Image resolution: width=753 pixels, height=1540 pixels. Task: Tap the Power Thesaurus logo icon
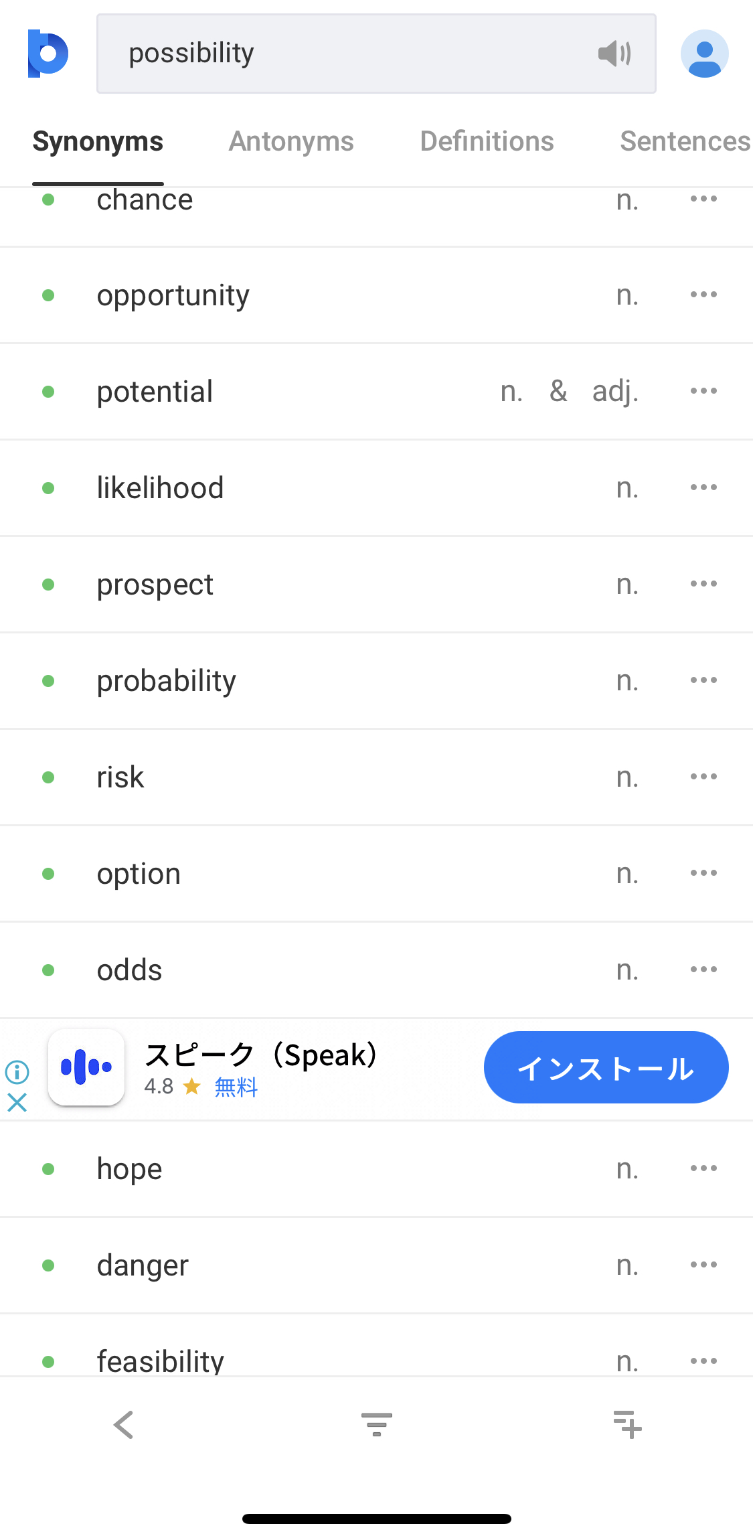[x=48, y=54]
